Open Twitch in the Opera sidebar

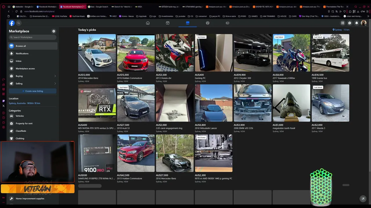[3, 101]
